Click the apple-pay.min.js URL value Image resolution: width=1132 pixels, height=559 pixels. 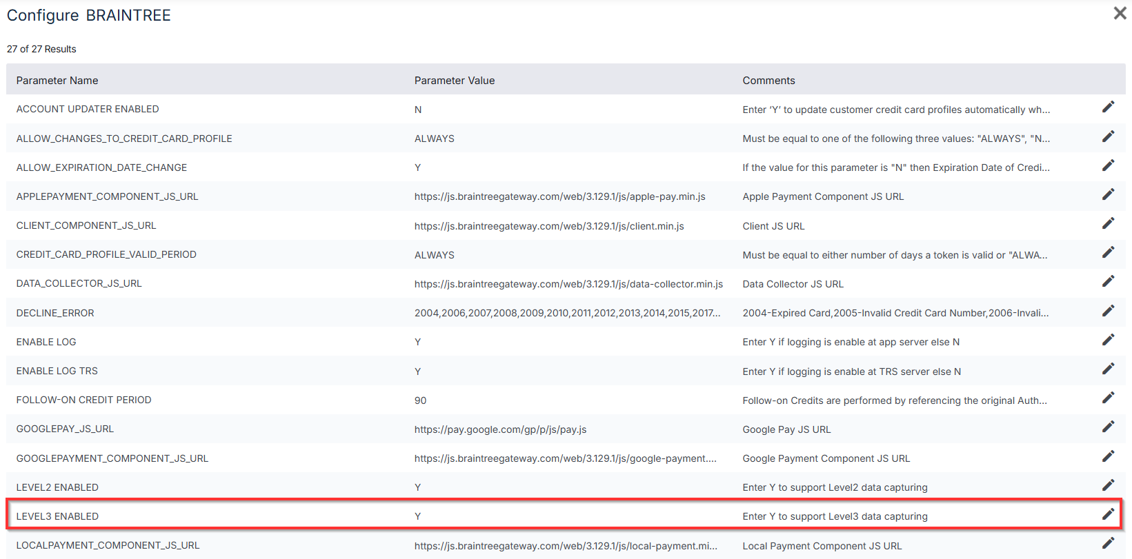tap(560, 196)
